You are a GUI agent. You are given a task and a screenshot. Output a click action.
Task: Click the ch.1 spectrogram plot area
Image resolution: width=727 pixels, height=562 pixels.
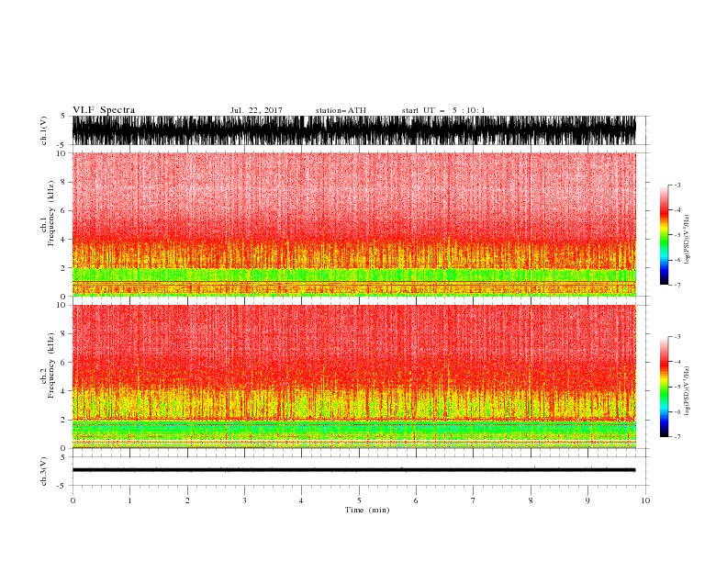(354, 224)
